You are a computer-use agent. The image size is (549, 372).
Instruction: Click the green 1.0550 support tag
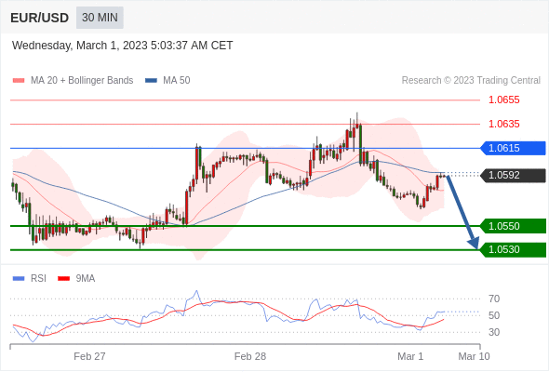tap(513, 226)
